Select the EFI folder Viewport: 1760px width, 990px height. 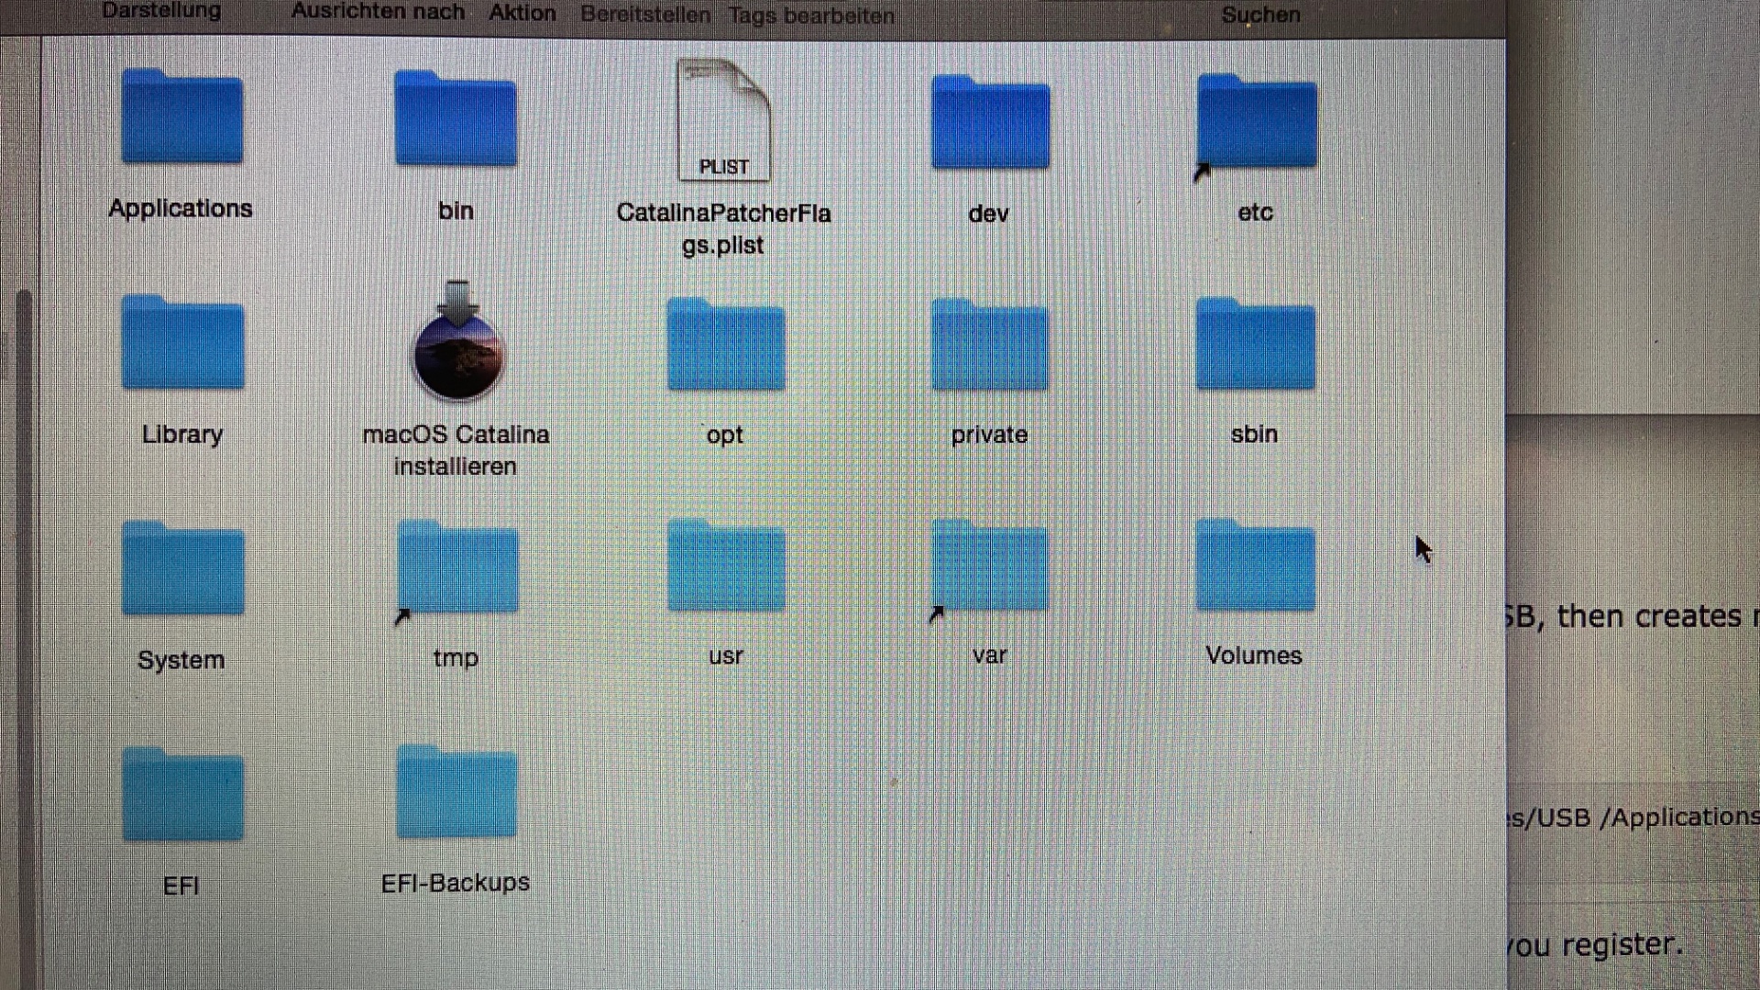tap(181, 796)
